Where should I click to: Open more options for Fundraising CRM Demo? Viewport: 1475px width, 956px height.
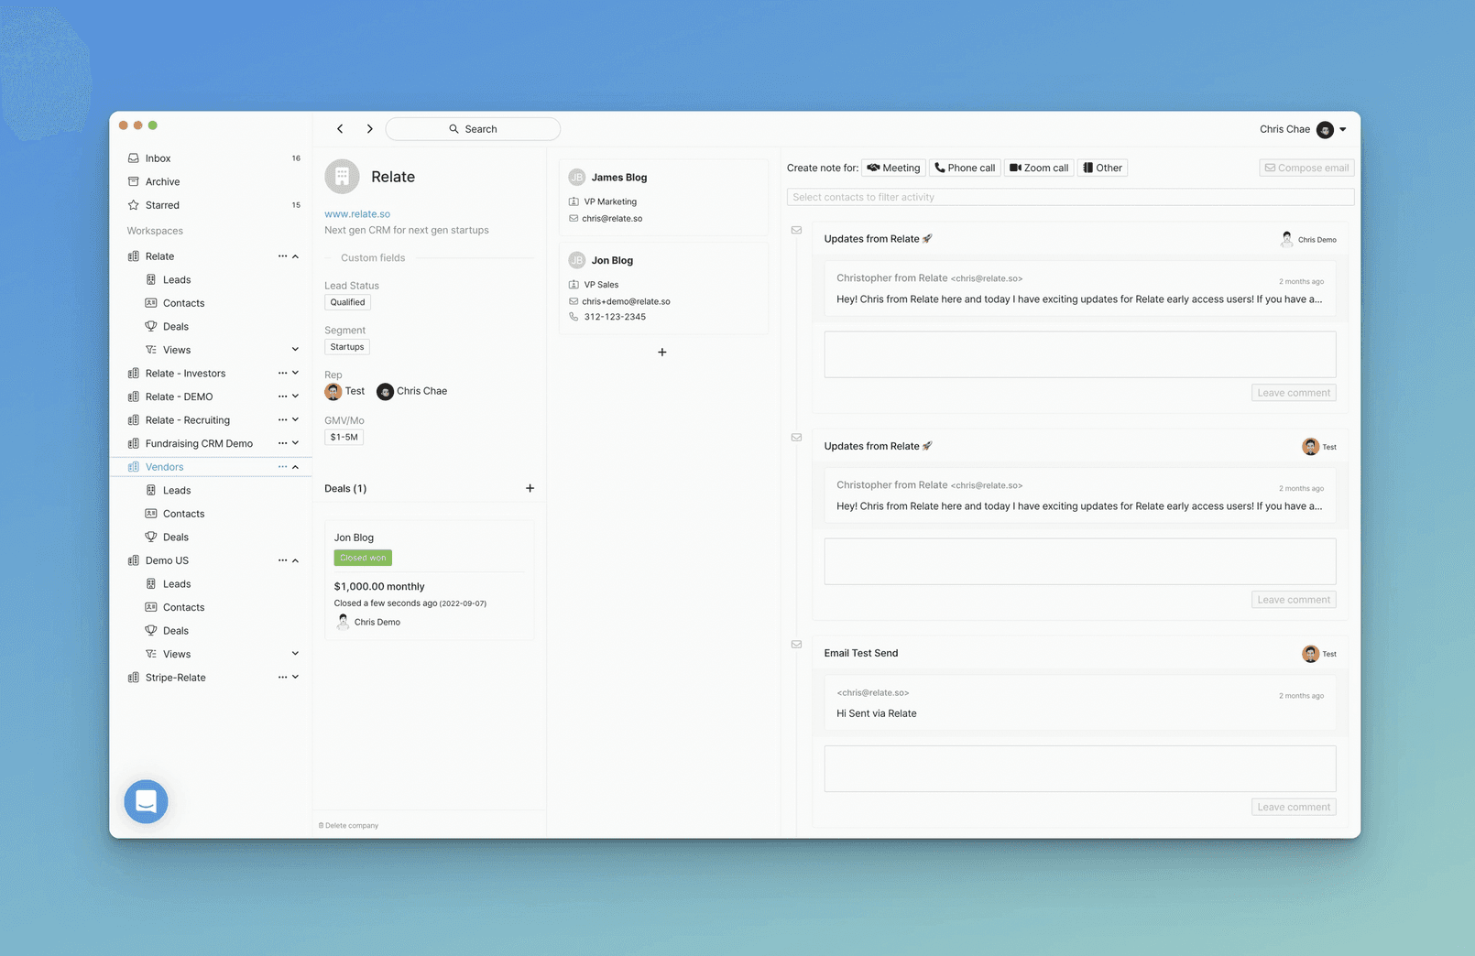(282, 443)
